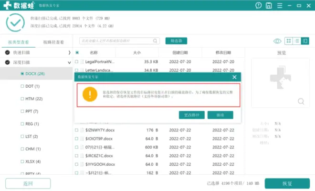Check the LST (2) category

tap(22, 137)
